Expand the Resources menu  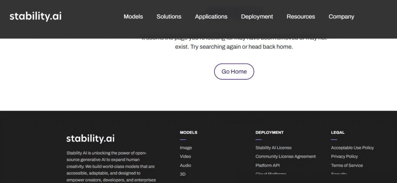tap(300, 17)
